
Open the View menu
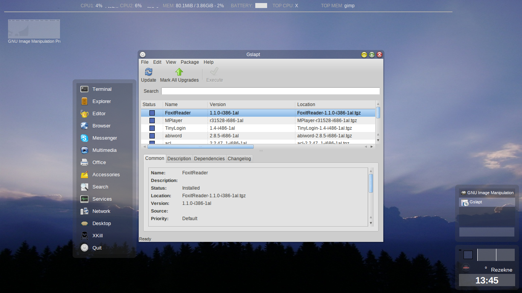tap(171, 62)
